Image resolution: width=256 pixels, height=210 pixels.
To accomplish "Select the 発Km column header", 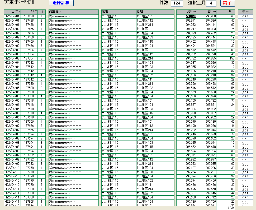I will (x=186, y=12).
